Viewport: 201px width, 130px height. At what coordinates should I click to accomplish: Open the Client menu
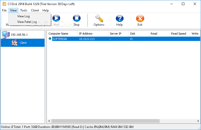pos(35,10)
